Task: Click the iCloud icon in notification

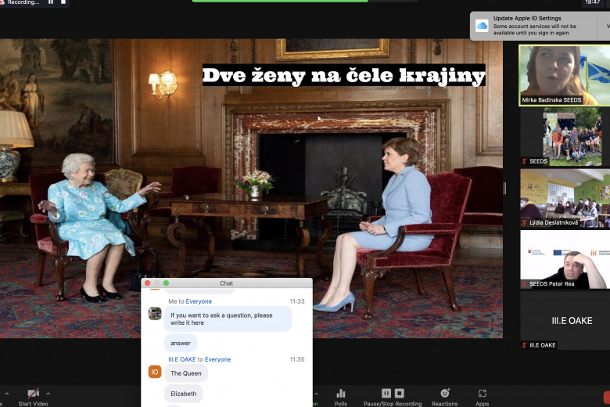Action: [x=482, y=26]
